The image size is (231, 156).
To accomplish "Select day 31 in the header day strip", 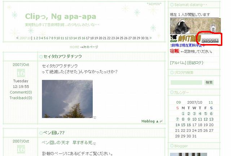I will 147,38.
